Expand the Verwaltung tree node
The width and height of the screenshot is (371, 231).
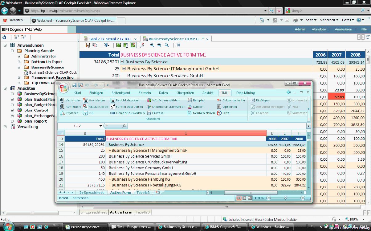pyautogui.click(x=5, y=127)
